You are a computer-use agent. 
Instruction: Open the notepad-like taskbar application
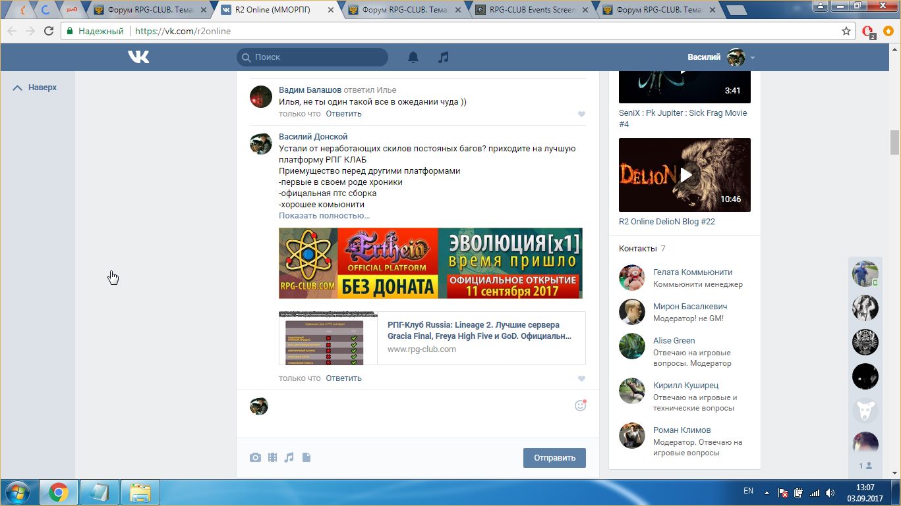(100, 492)
